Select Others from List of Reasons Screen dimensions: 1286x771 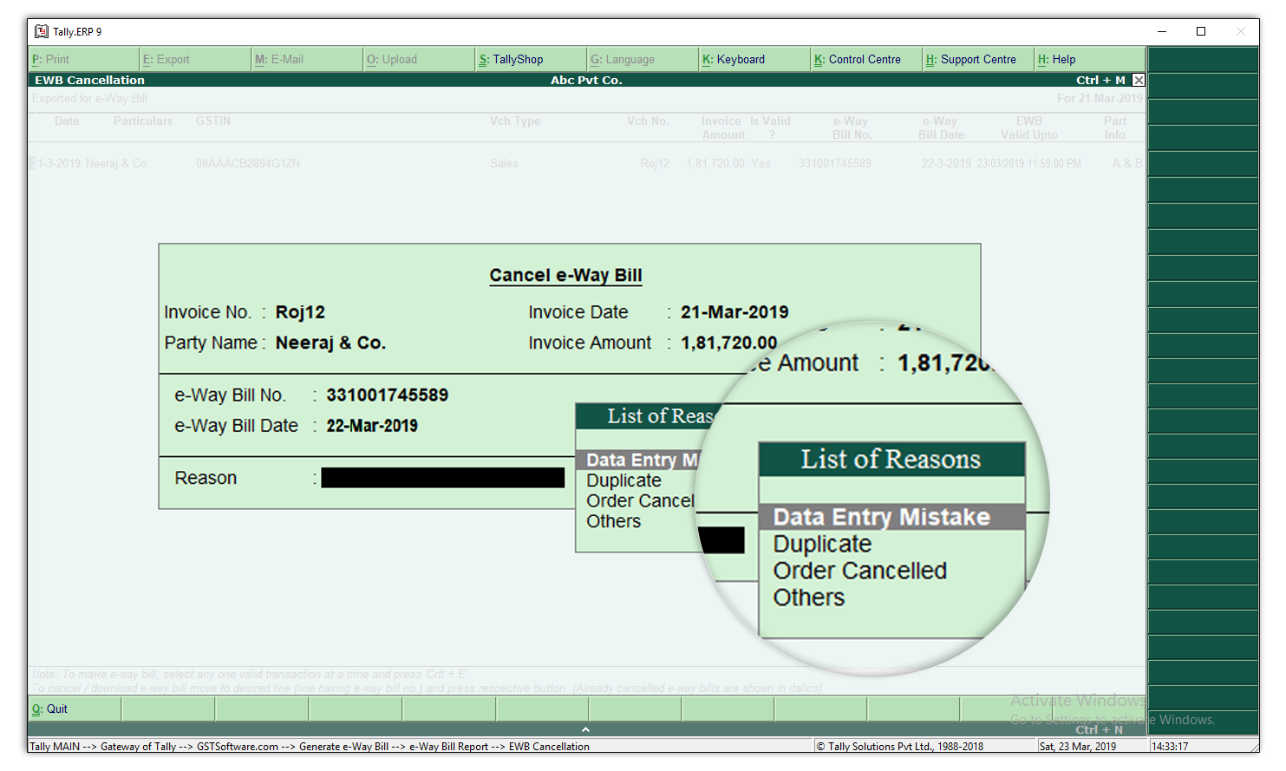808,598
